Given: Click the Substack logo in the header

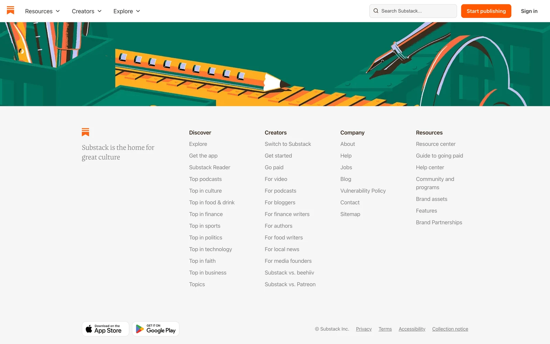Looking at the screenshot, I should coord(11,10).
